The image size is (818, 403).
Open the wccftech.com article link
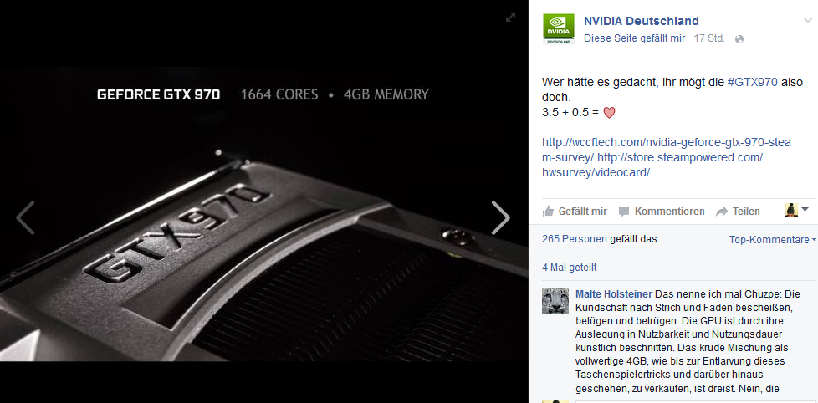click(x=666, y=149)
